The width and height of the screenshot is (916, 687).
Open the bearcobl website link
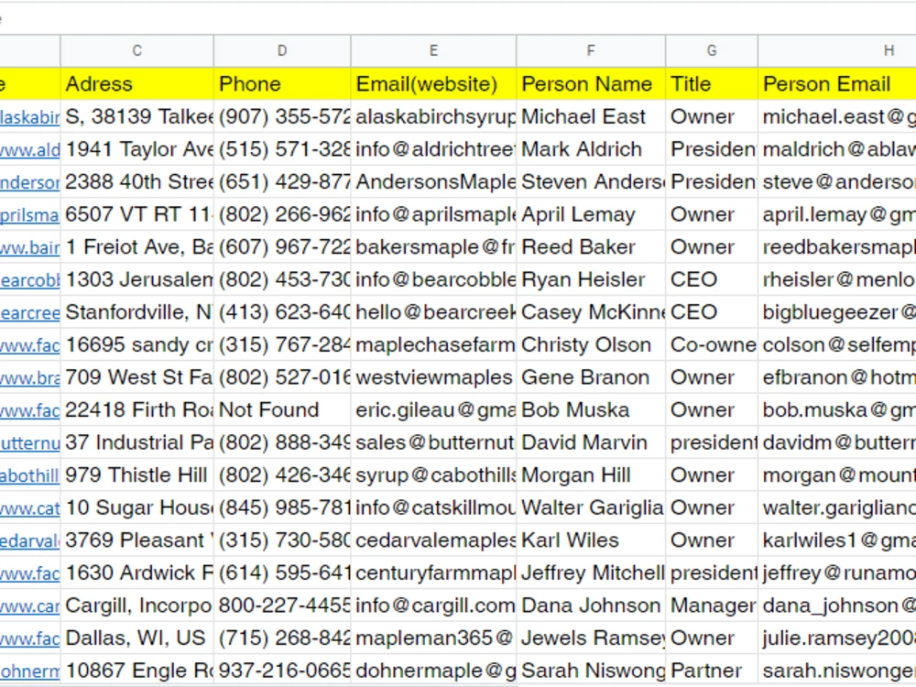tap(29, 280)
